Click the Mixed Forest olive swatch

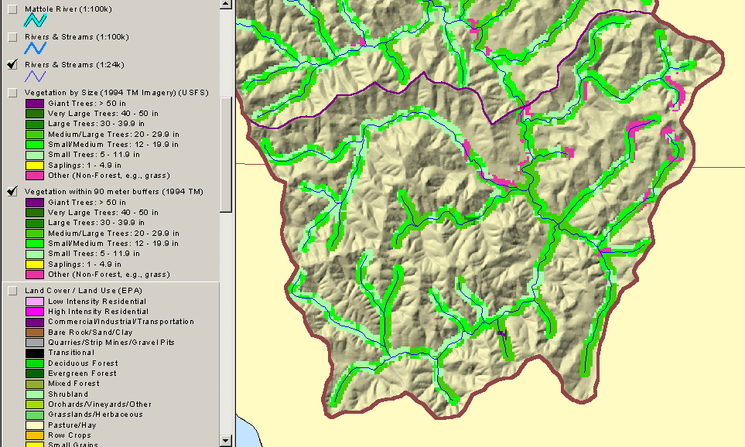[x=35, y=384]
